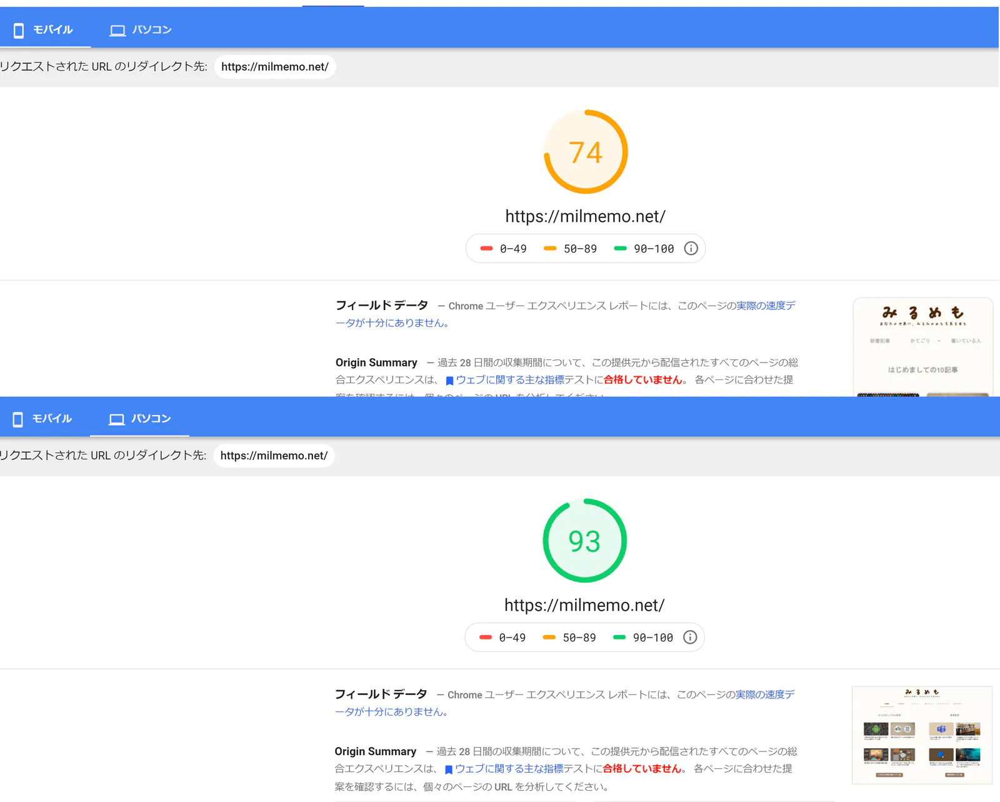Click the desktop page screenshot thumbnail

[x=922, y=735]
